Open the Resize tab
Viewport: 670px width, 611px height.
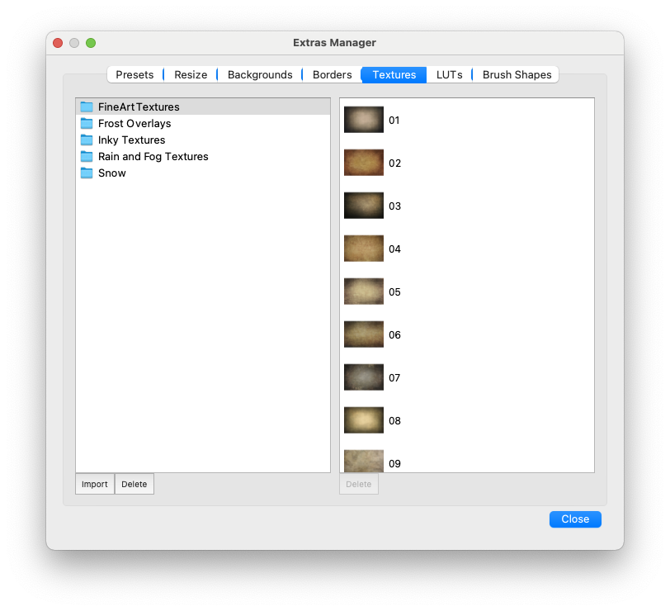pyautogui.click(x=191, y=74)
